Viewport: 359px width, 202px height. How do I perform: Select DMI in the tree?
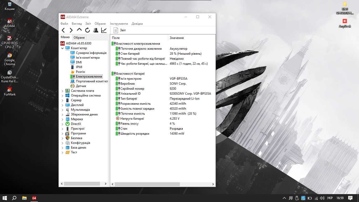[x=79, y=62]
